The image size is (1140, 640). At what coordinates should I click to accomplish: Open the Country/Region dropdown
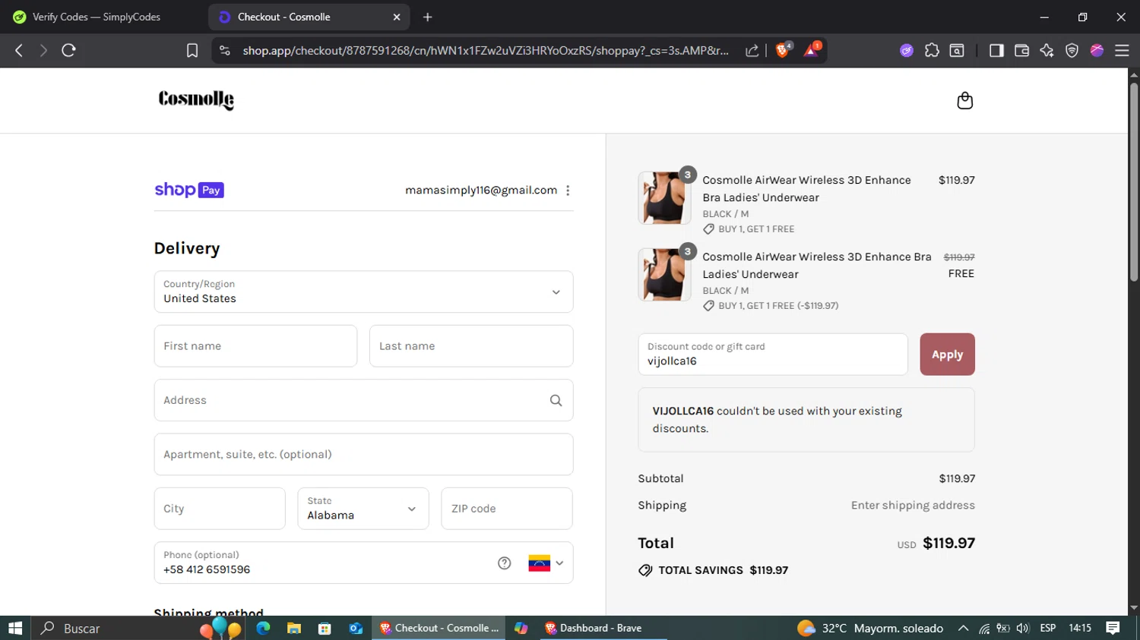click(363, 292)
